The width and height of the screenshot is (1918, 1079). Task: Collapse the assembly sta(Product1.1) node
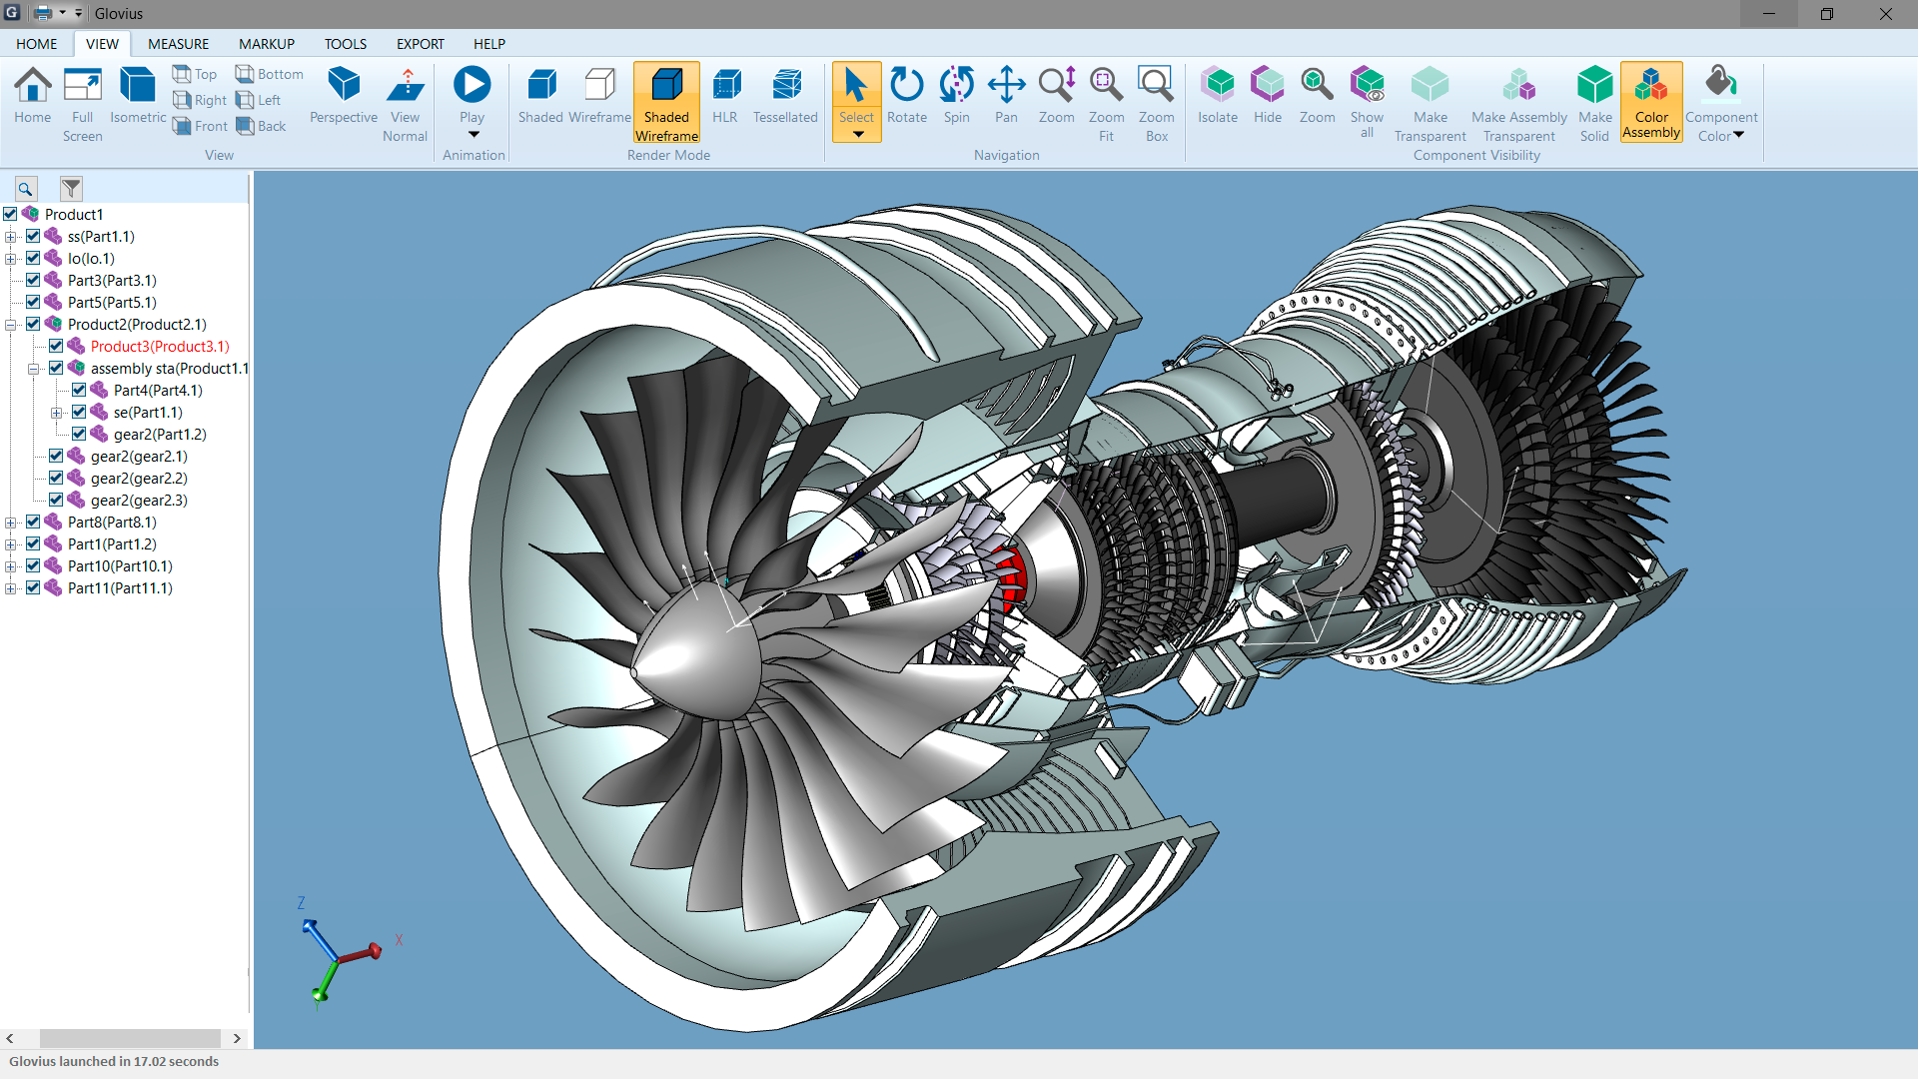pyautogui.click(x=35, y=368)
